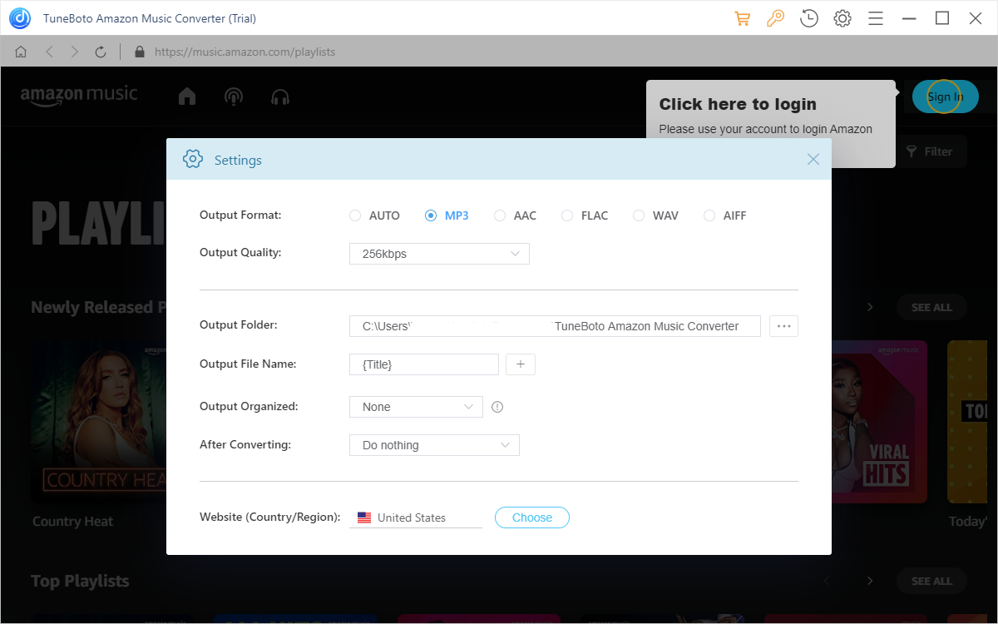Click the Choose country button
This screenshot has height=624, width=998.
pyautogui.click(x=532, y=518)
